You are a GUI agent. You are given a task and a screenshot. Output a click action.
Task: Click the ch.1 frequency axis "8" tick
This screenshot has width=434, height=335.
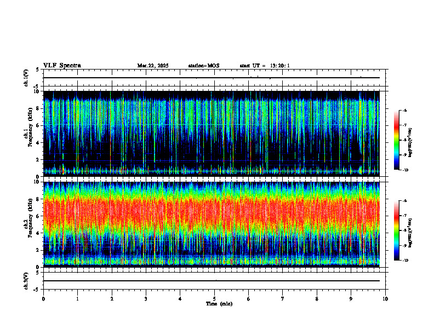pyautogui.click(x=38, y=108)
